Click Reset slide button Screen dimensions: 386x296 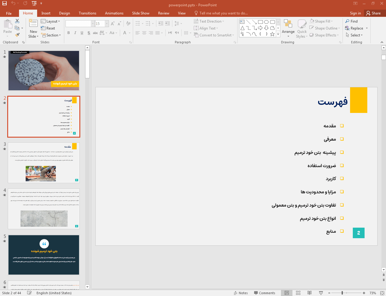click(x=48, y=28)
